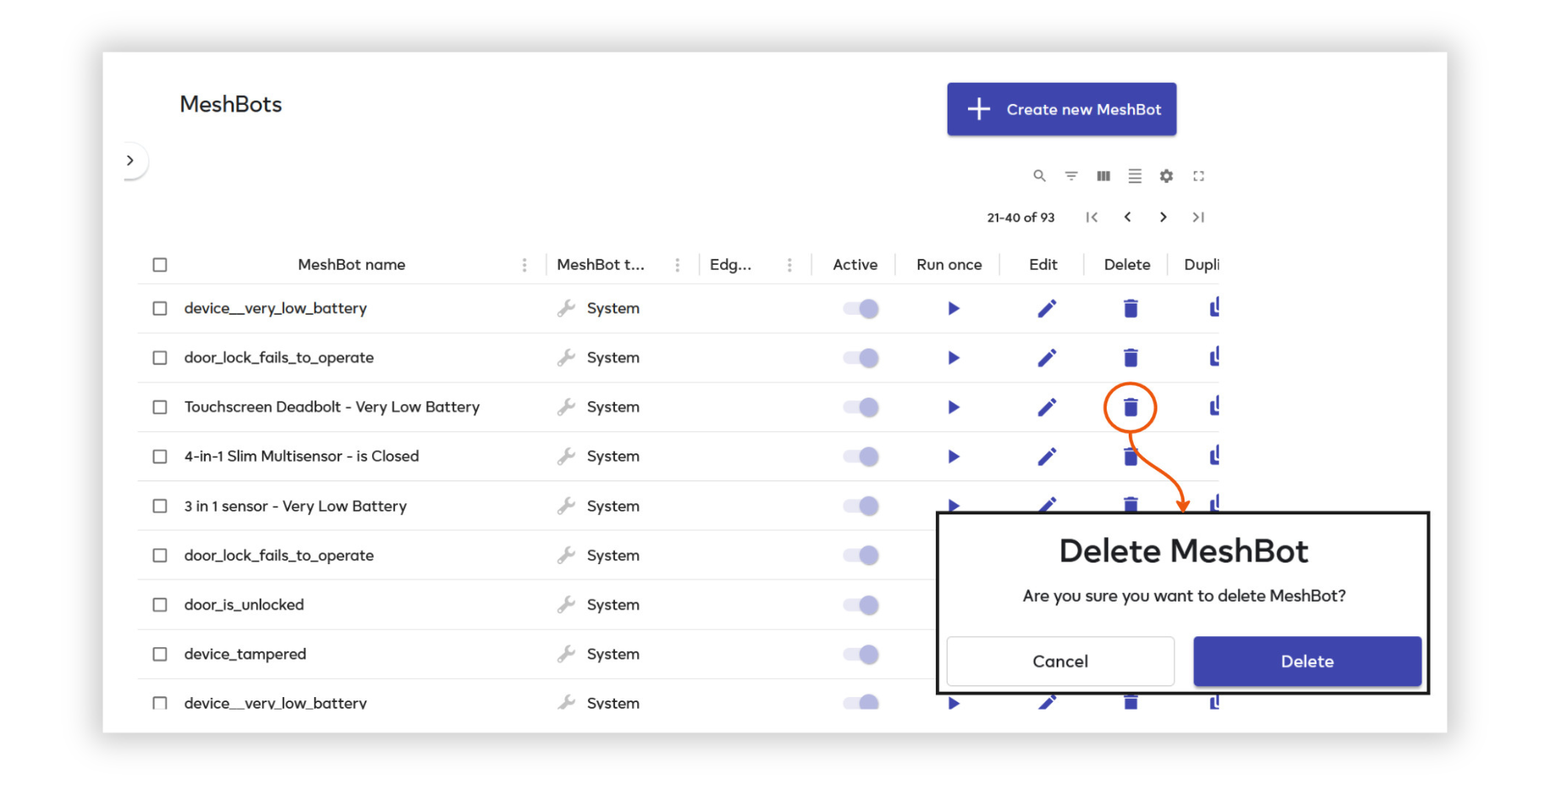Open the column visibility icon
The width and height of the screenshot is (1550, 785).
coord(1103,176)
